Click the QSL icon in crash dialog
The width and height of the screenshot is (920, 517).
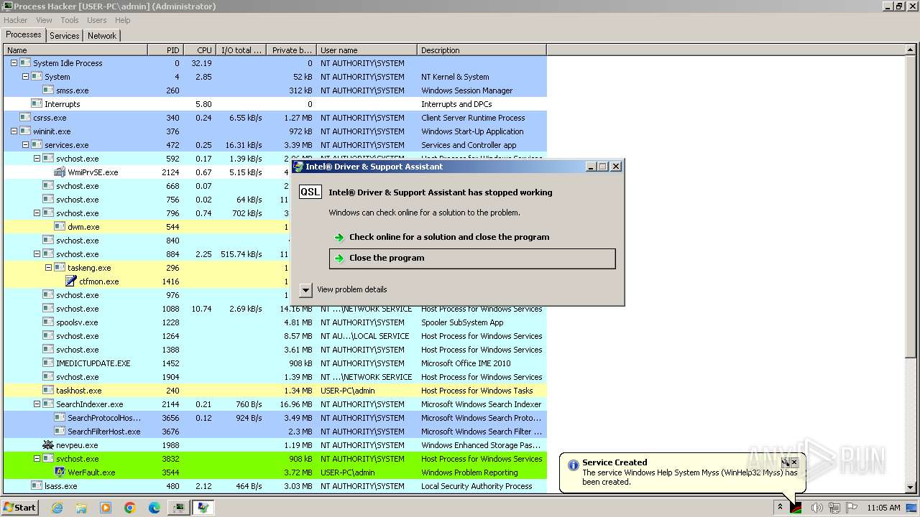click(310, 192)
